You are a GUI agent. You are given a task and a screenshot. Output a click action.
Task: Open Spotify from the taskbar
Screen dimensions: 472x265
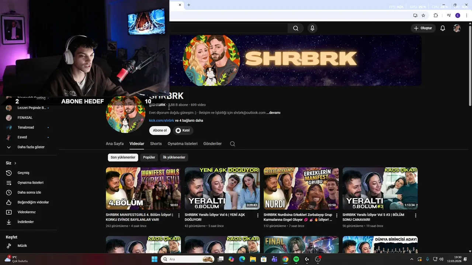point(296,259)
